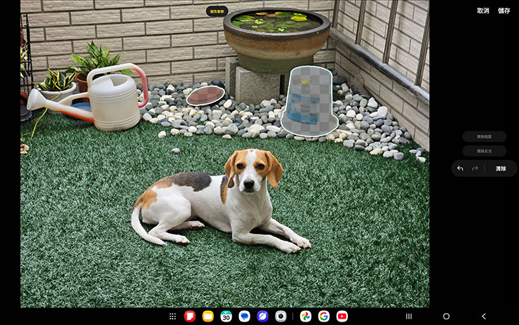The image size is (519, 325).
Task: Open the Google app icon
Action: [323, 317]
